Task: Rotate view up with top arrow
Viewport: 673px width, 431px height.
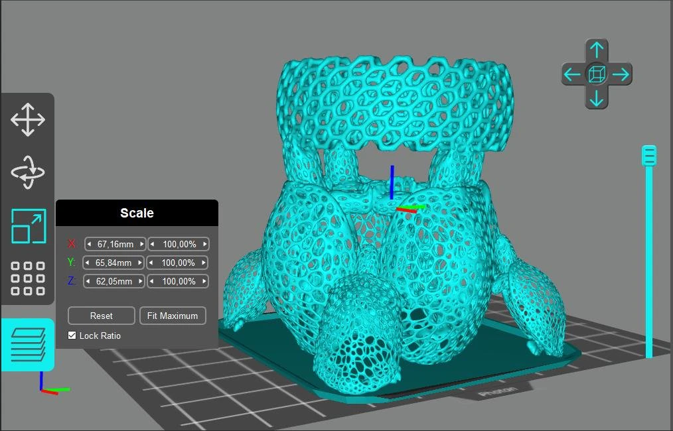Action: coord(597,50)
